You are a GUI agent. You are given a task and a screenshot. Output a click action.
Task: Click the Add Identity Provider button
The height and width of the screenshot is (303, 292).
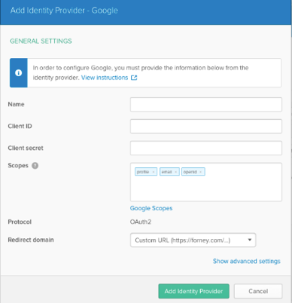point(193,291)
